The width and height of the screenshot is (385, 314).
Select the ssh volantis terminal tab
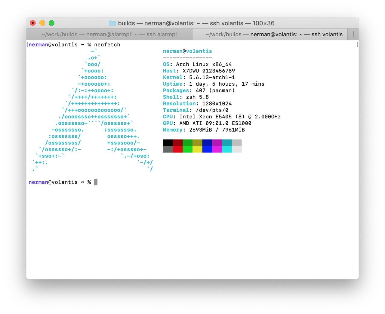[x=270, y=34]
